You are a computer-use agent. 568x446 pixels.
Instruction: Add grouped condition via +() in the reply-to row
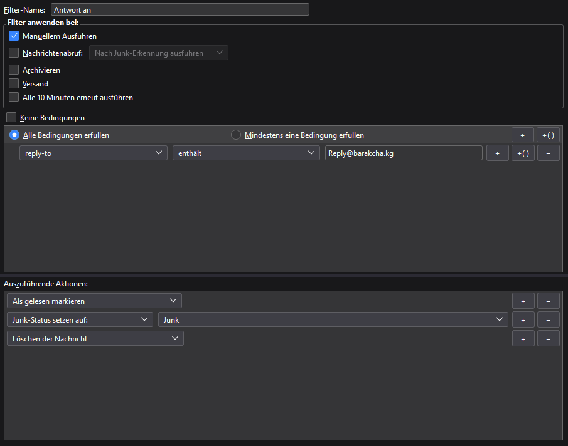523,153
